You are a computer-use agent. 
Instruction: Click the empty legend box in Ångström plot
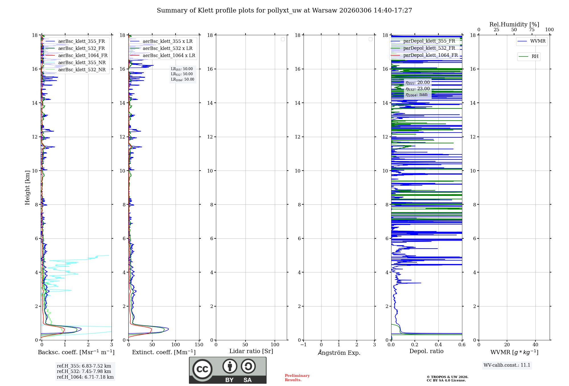(370, 39)
